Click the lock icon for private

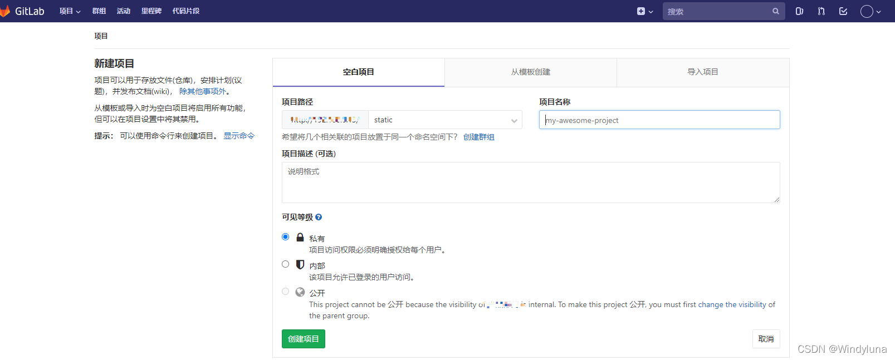click(x=300, y=237)
